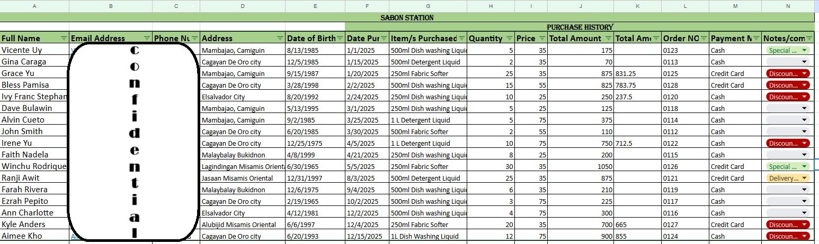Open the Item/s Purchased filter icon

461,38
